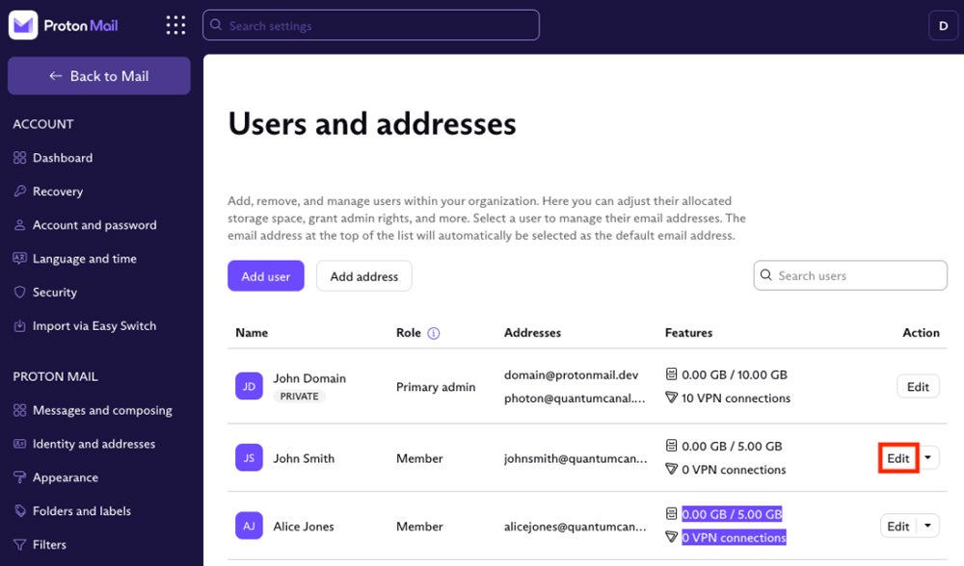The image size is (964, 566).
Task: Click the Filters icon in the sidebar
Action: (x=19, y=545)
